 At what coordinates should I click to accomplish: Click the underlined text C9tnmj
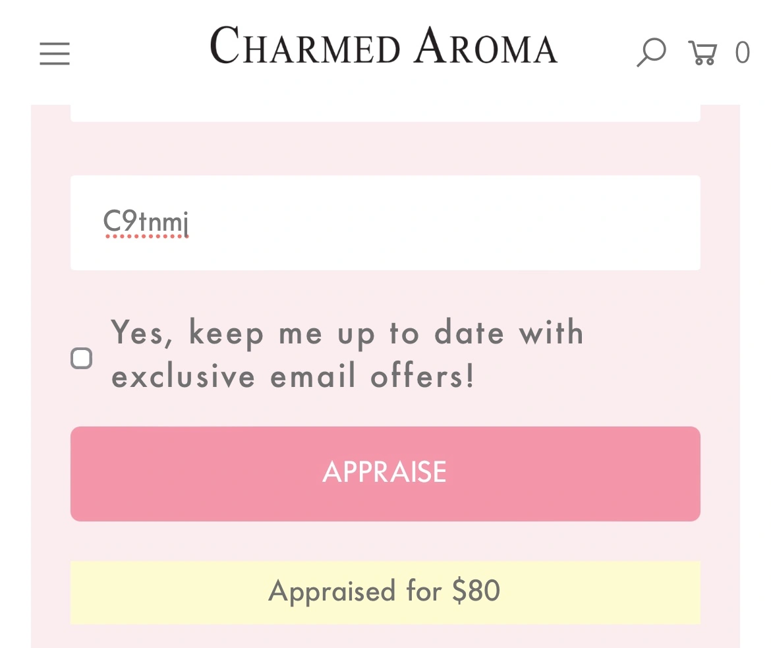[x=146, y=223]
